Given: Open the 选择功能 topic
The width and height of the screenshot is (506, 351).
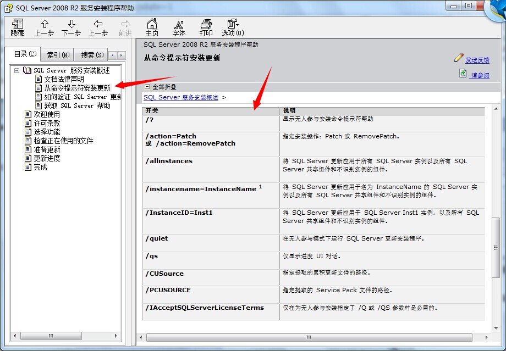Looking at the screenshot, I should click(x=47, y=132).
